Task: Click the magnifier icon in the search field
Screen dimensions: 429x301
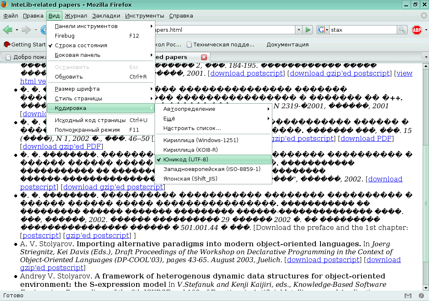Action: pyautogui.click(x=401, y=30)
